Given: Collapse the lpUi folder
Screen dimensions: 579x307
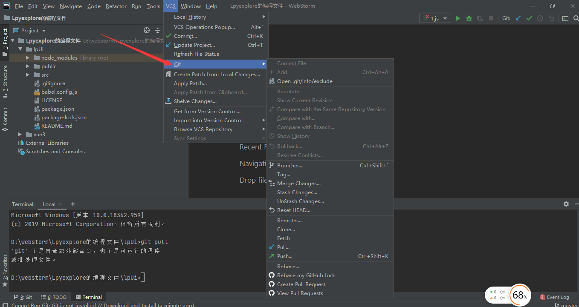Looking at the screenshot, I should pyautogui.click(x=20, y=49).
